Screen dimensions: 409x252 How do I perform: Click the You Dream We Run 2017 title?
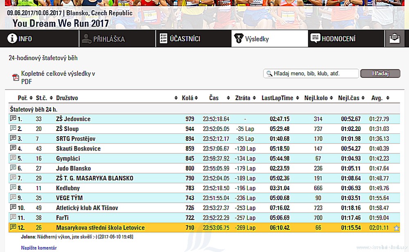click(x=61, y=23)
